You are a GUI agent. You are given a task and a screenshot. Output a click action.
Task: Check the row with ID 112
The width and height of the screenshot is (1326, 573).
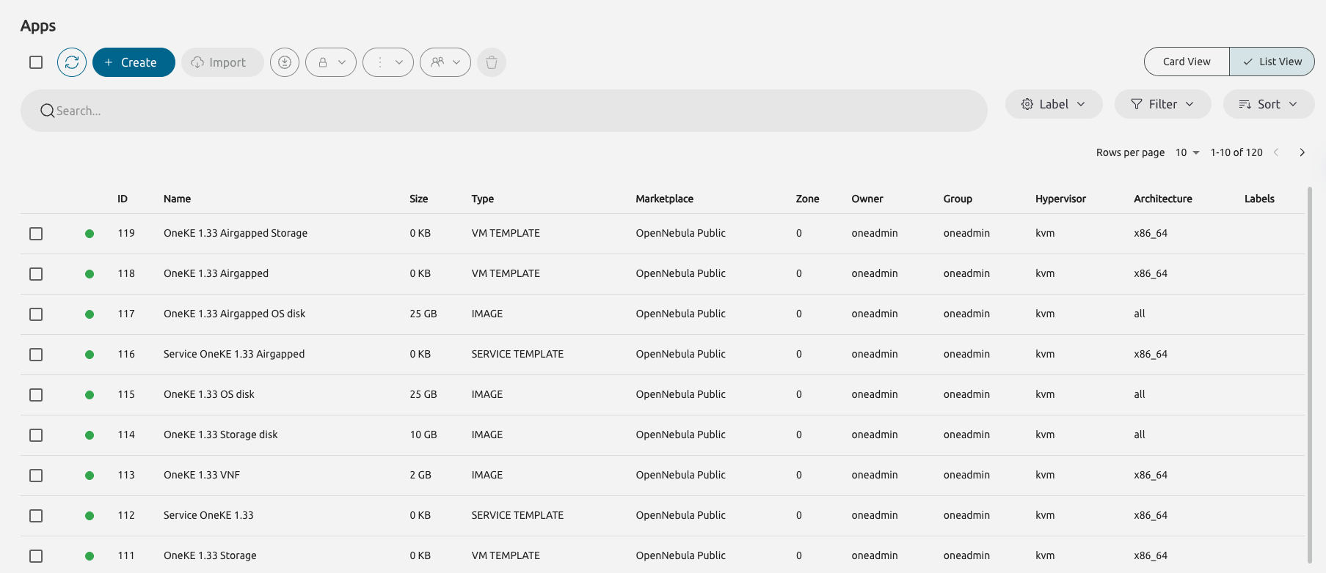(36, 516)
